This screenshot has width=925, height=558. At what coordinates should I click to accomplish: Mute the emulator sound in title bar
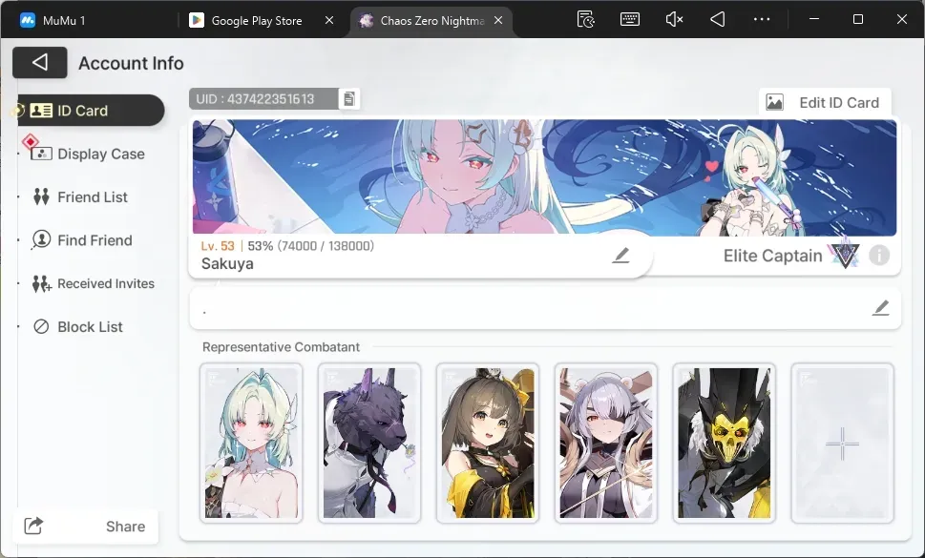(x=674, y=19)
